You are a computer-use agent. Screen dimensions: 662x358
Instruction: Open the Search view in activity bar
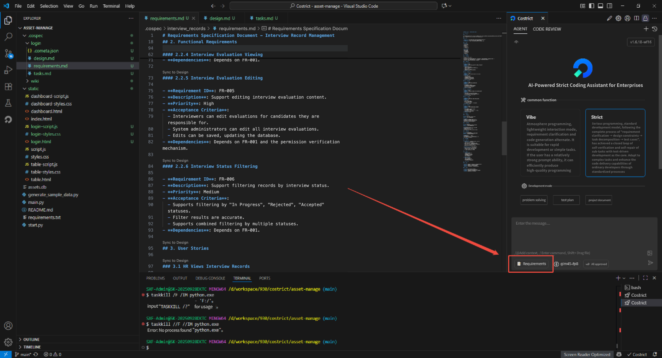pyautogui.click(x=8, y=36)
